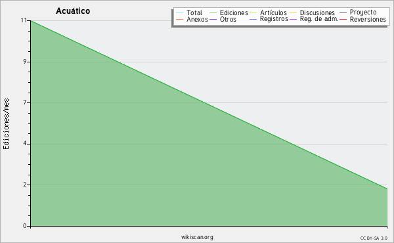
Task: Select the Anexos legend entry
Action: click(x=192, y=19)
